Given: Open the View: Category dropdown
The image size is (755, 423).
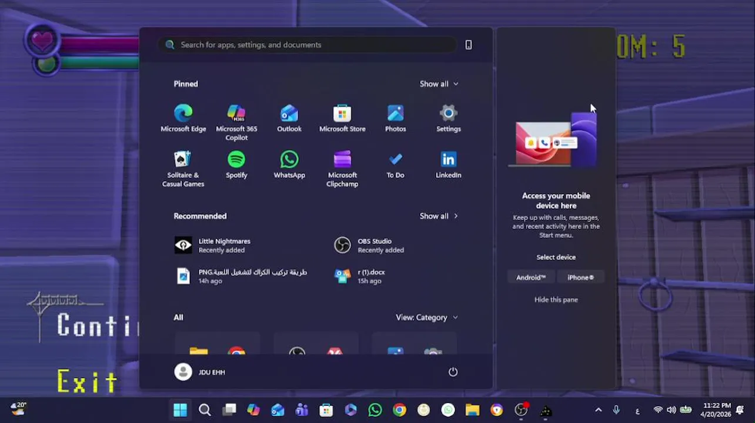Looking at the screenshot, I should point(427,317).
